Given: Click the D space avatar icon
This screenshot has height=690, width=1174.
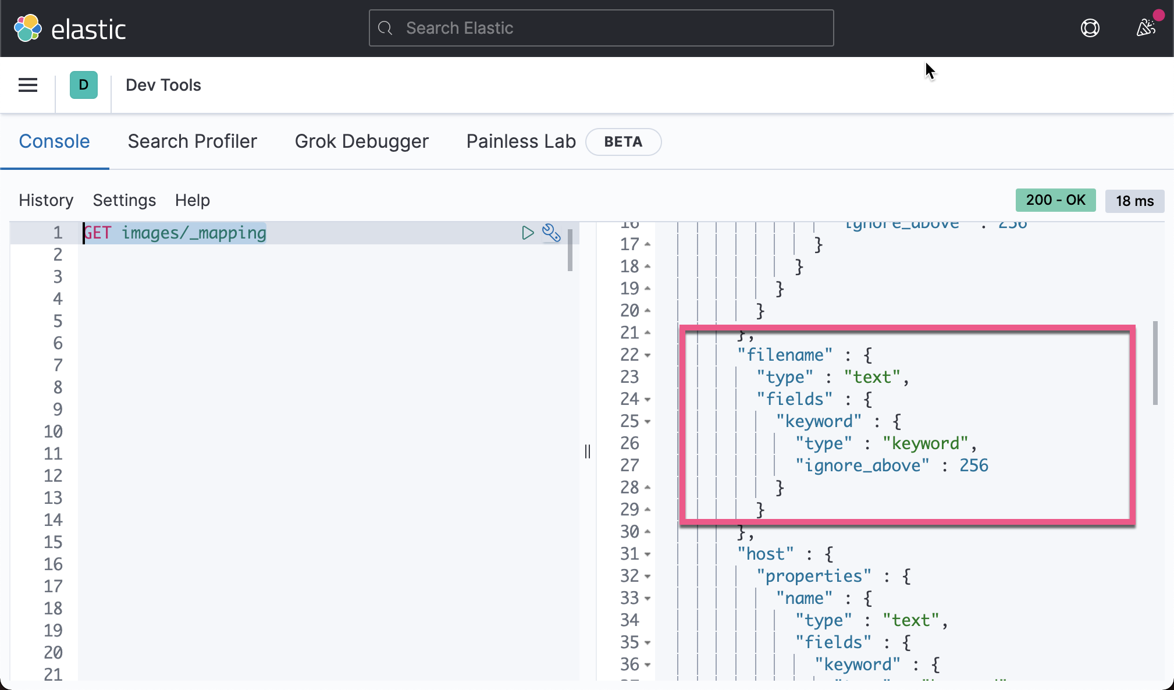Looking at the screenshot, I should pos(83,84).
